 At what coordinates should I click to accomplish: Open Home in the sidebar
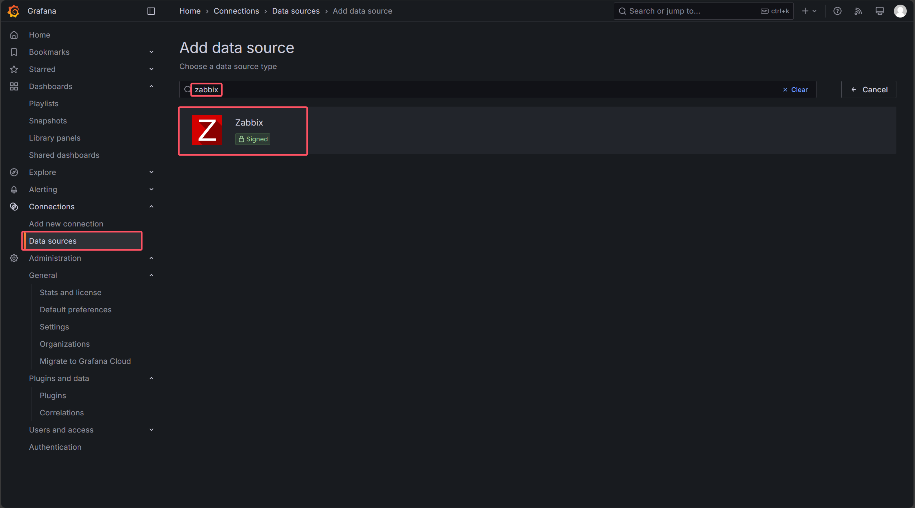tap(40, 35)
